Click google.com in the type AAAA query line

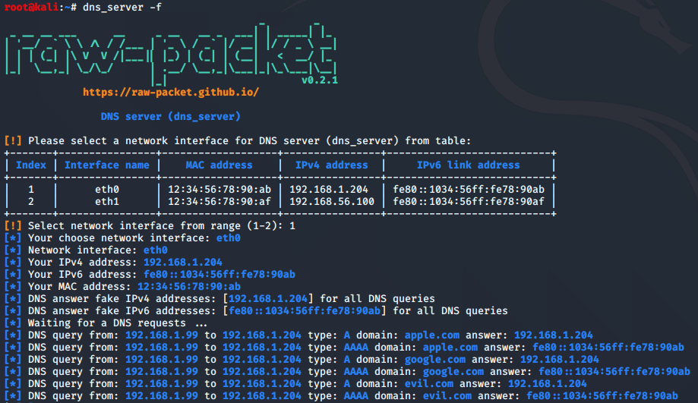pyautogui.click(x=453, y=371)
